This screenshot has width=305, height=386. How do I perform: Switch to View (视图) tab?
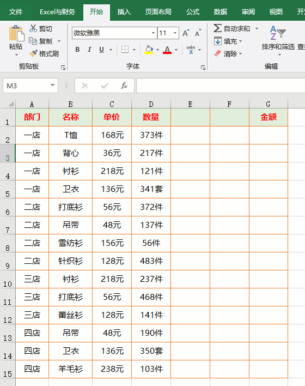click(x=276, y=12)
